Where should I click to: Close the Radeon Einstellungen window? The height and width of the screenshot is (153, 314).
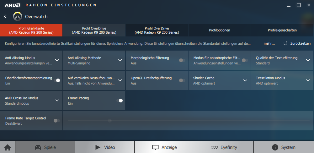pyautogui.click(x=309, y=5)
